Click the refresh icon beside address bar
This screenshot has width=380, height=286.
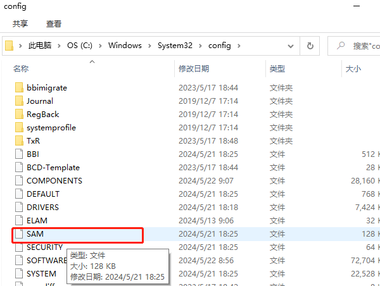coord(310,46)
